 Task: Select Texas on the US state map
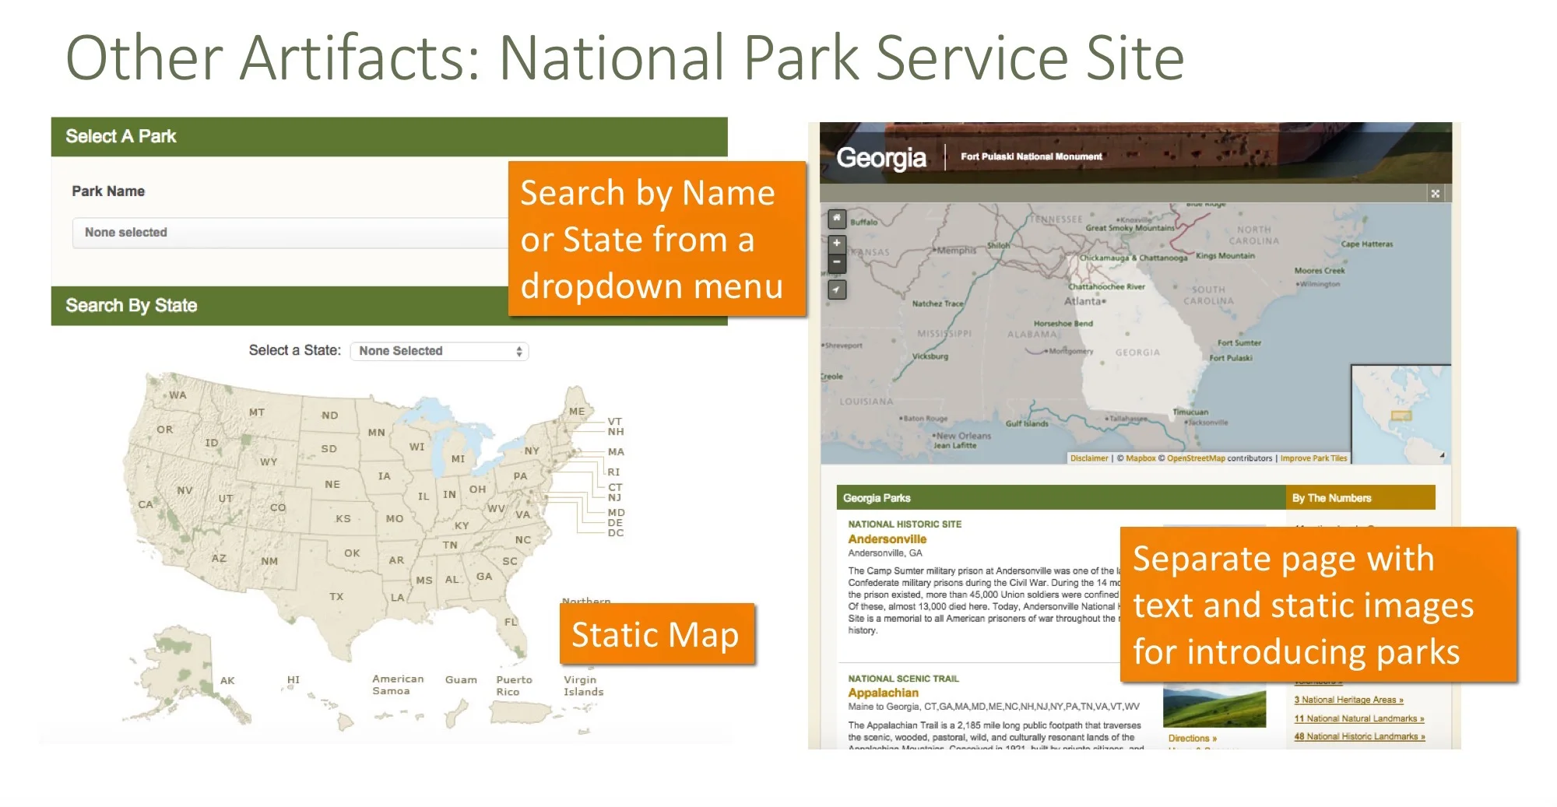pyautogui.click(x=336, y=595)
